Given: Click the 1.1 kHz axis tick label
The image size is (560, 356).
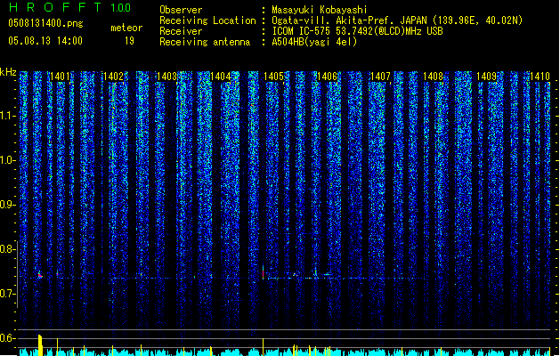Looking at the screenshot, I should (7, 116).
